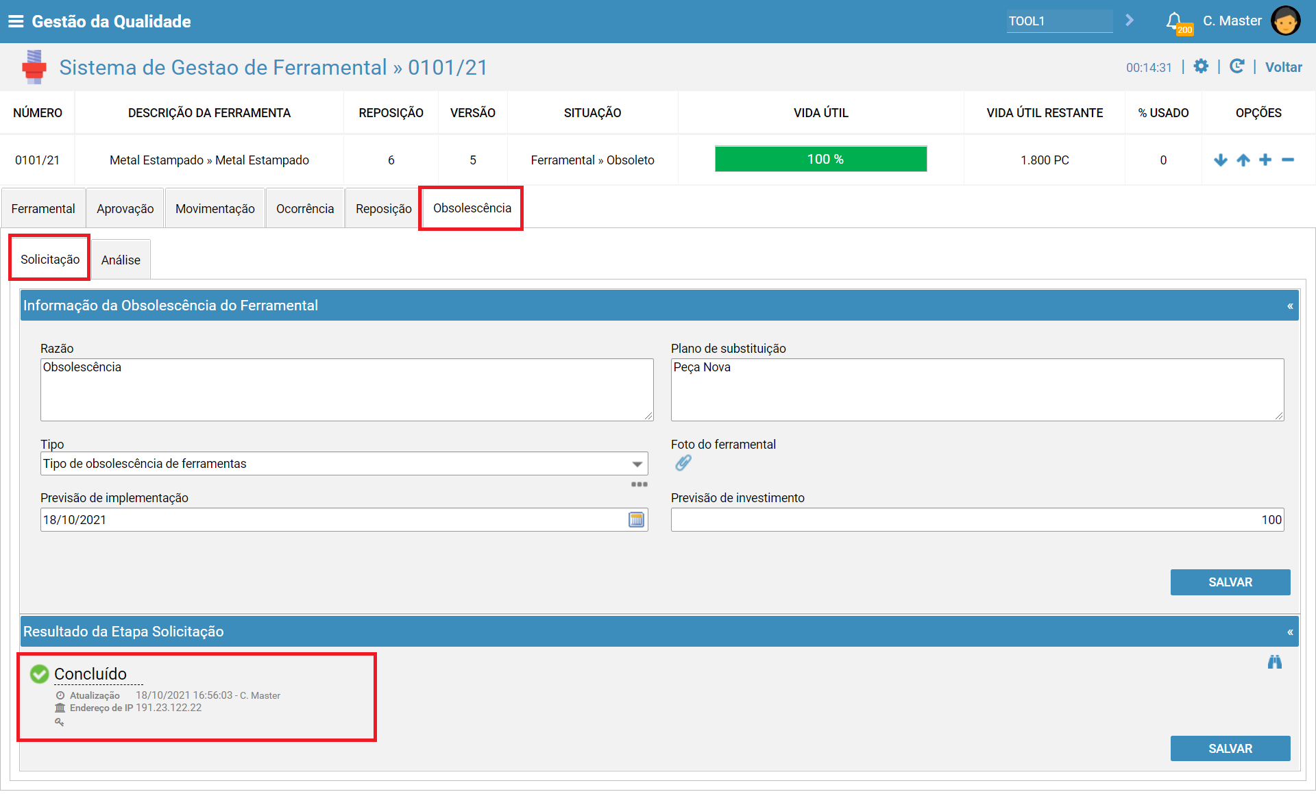Click the session timer 00:14:31
This screenshot has width=1316, height=794.
coord(1149,68)
